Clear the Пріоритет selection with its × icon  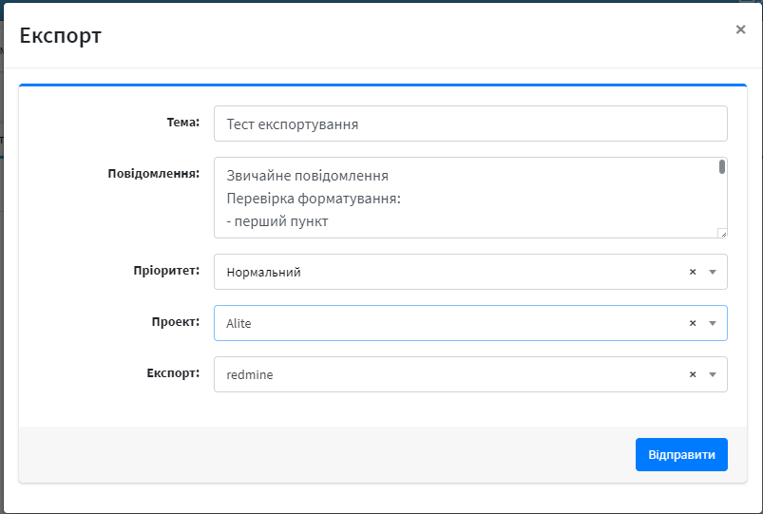point(693,272)
